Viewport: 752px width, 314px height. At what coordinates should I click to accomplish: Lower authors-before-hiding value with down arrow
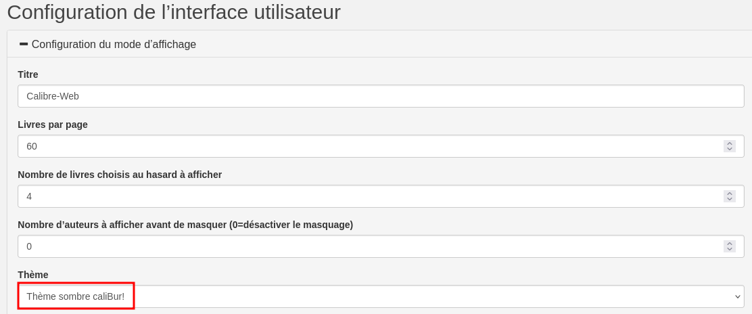(730, 250)
